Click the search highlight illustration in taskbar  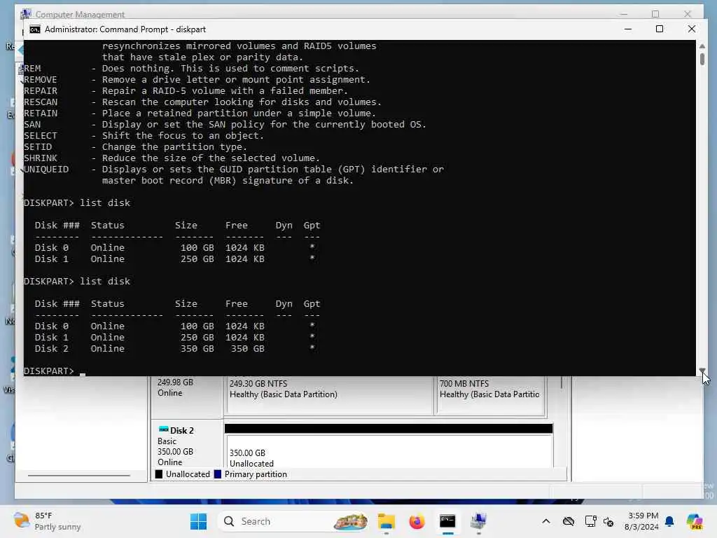point(351,521)
